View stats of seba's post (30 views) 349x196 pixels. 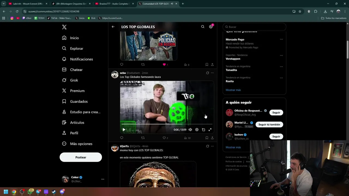pyautogui.click(x=187, y=138)
